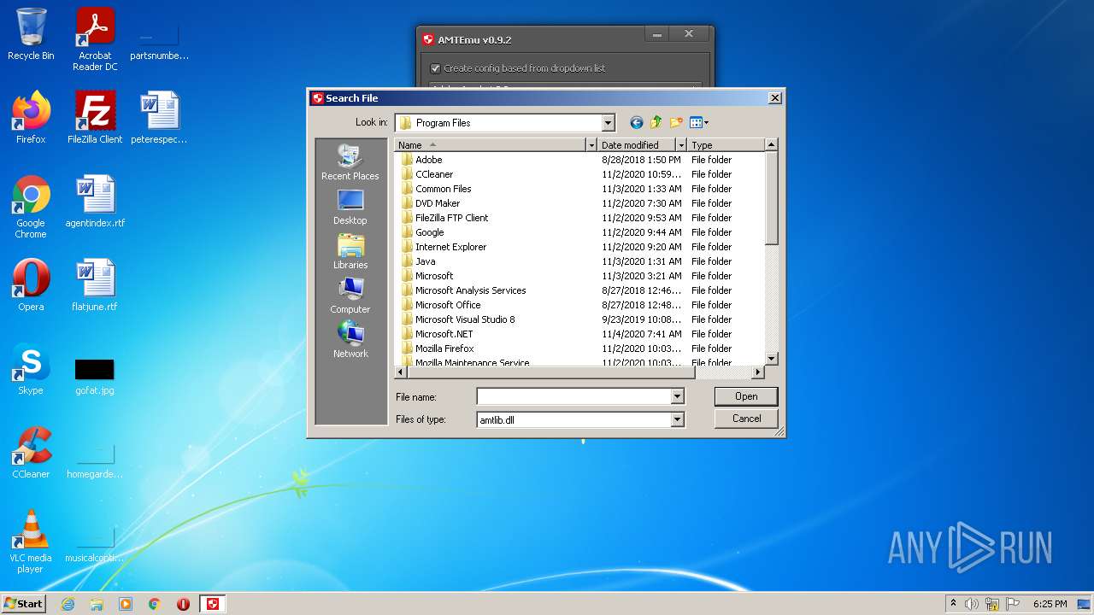Viewport: 1094px width, 615px height.
Task: Expand the File name dropdown arrow
Action: pyautogui.click(x=677, y=396)
